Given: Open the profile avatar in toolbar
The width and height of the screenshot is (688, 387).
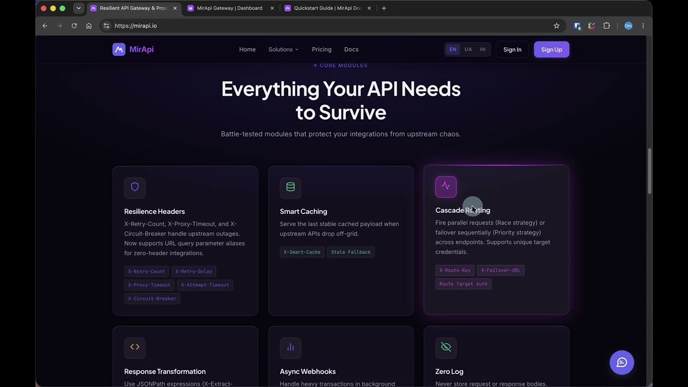Looking at the screenshot, I should [628, 26].
